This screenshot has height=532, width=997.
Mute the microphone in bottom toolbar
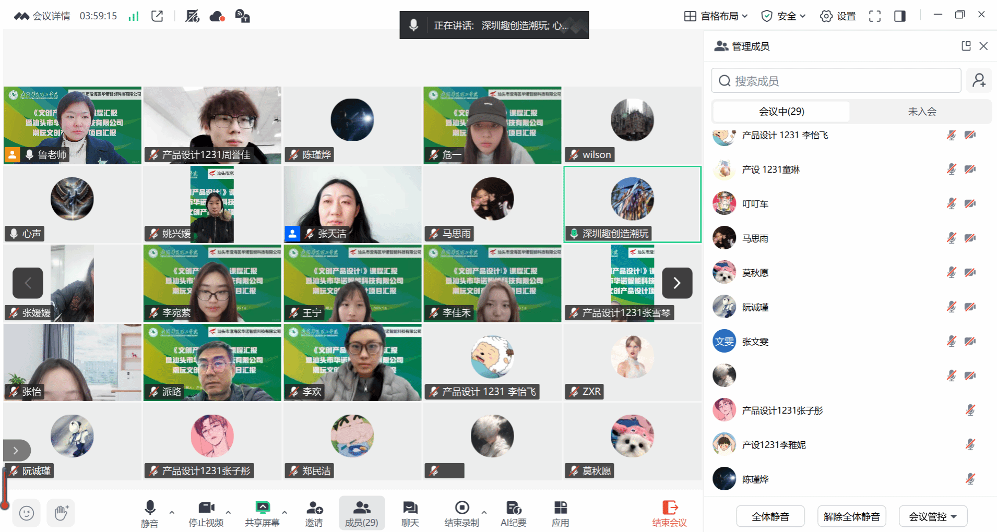[x=149, y=513]
